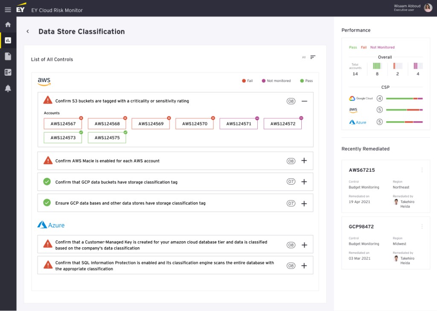Select the Fail performance filter
Image resolution: width=437 pixels, height=311 pixels.
pos(364,47)
